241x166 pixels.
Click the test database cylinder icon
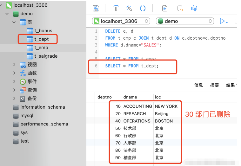[16, 141]
